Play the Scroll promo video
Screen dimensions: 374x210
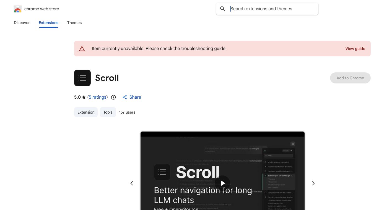coord(222,183)
